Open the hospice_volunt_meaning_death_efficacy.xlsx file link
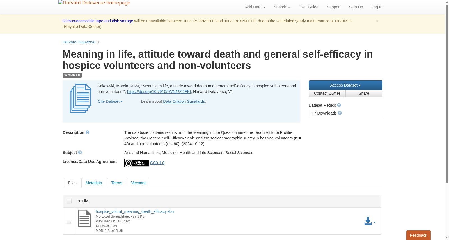Viewport: 449px width, 240px height. [x=135, y=211]
